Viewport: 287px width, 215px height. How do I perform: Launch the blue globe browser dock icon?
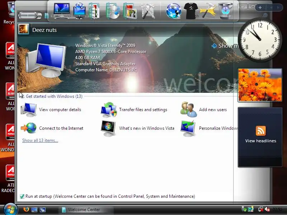coord(174,11)
